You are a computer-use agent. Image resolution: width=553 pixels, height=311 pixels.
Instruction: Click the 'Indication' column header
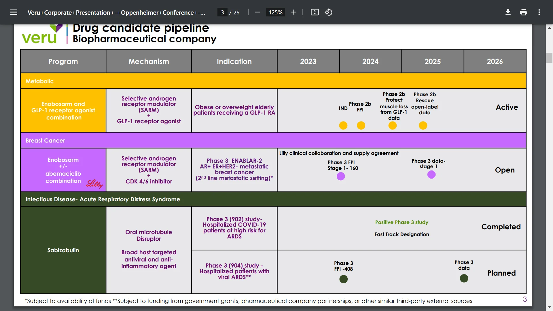(x=234, y=61)
